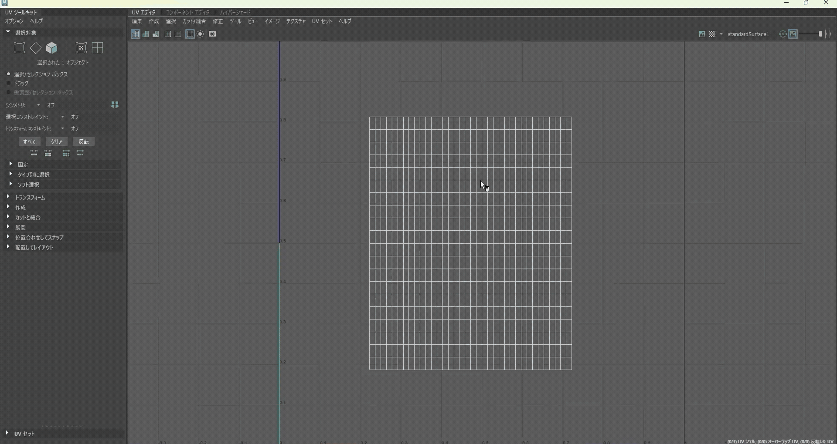Toggle the shaded UV display icon
Viewport: 837px width, 444px height.
point(146,34)
